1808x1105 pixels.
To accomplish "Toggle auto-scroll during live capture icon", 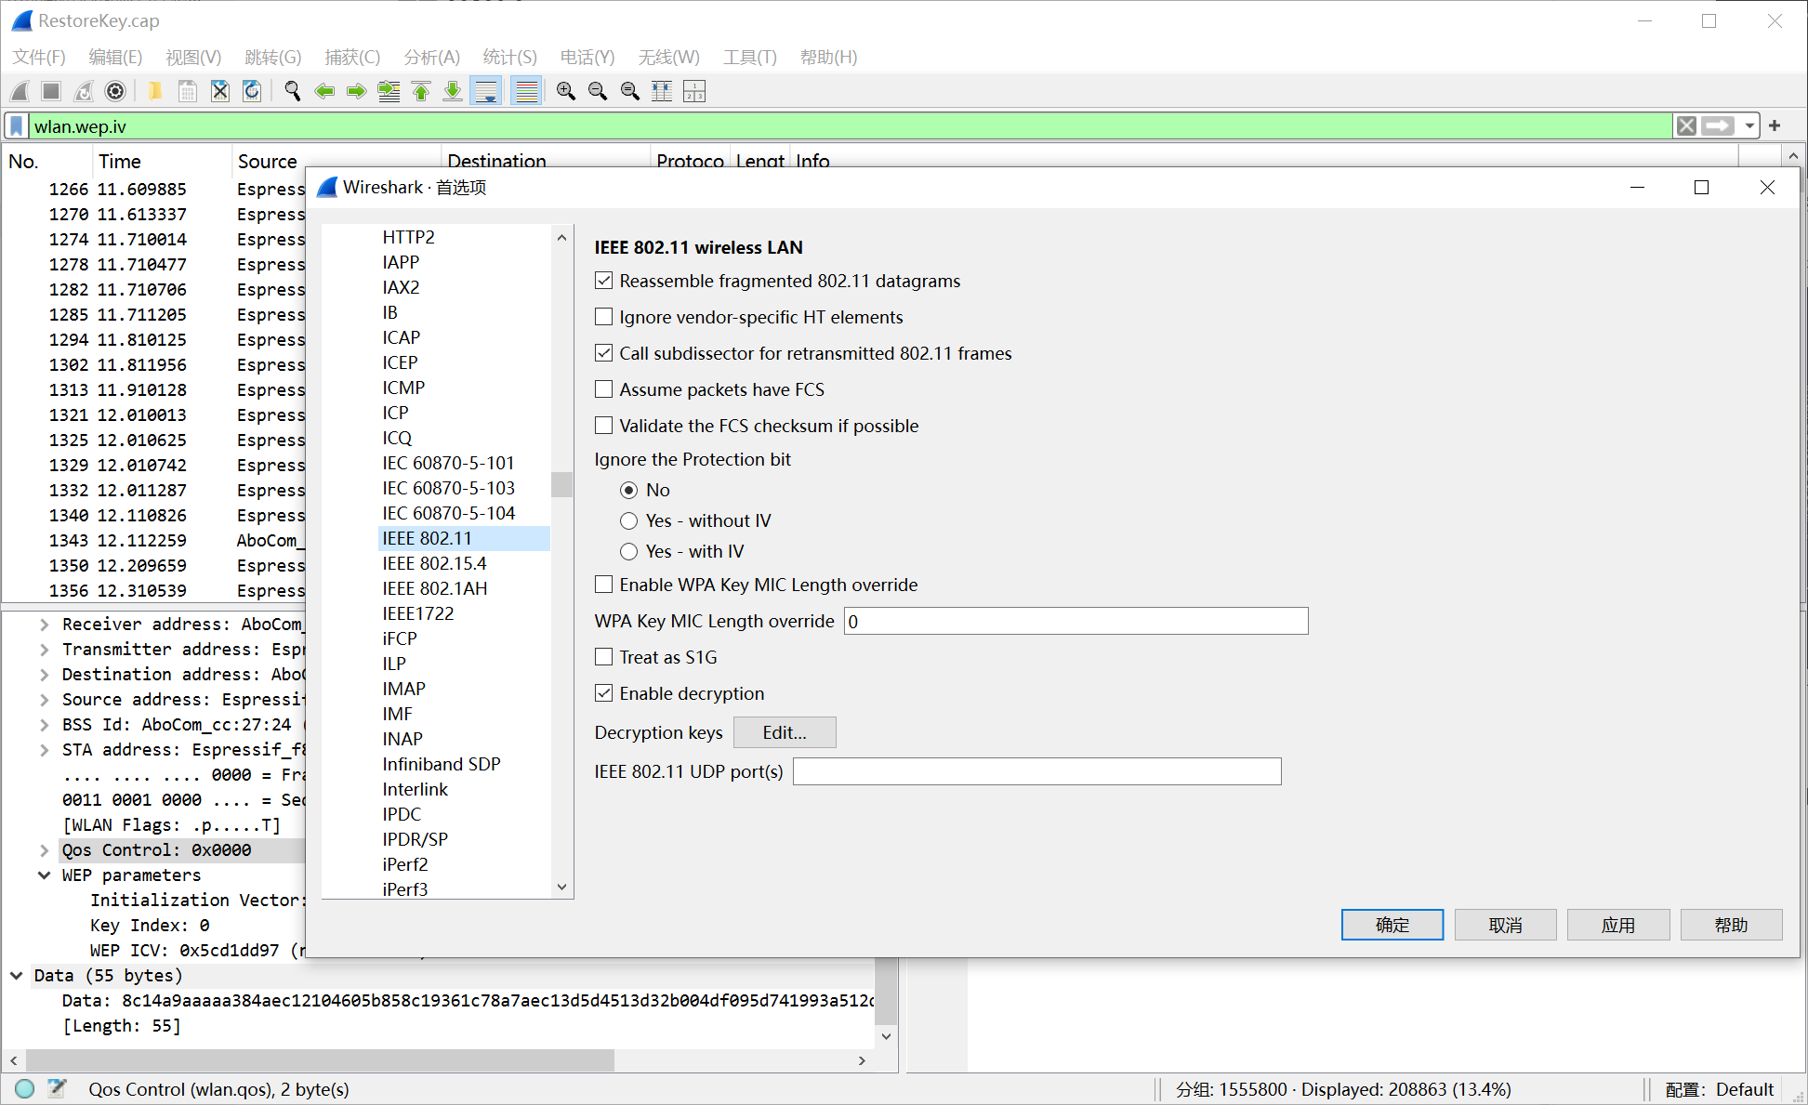I will (x=486, y=91).
